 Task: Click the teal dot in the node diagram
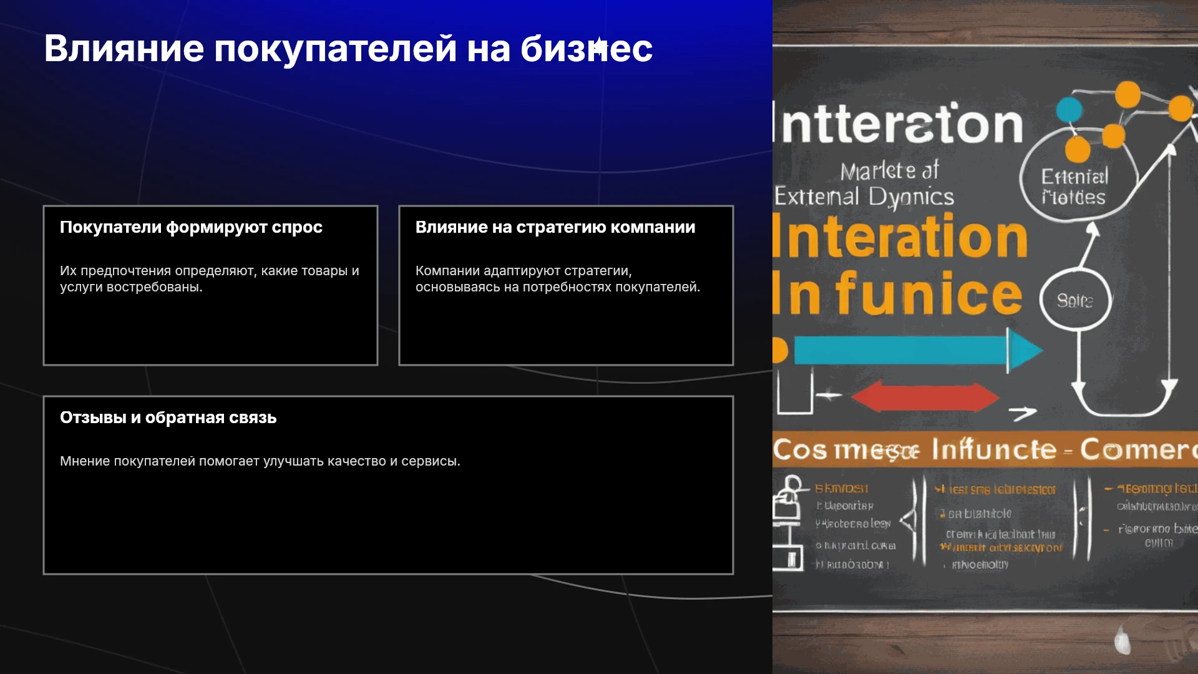click(1069, 109)
